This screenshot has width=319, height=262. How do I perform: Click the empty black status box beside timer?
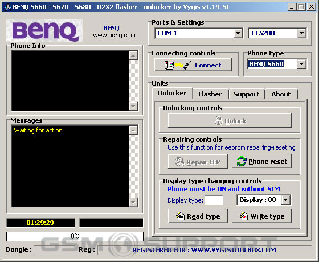[x=111, y=223]
